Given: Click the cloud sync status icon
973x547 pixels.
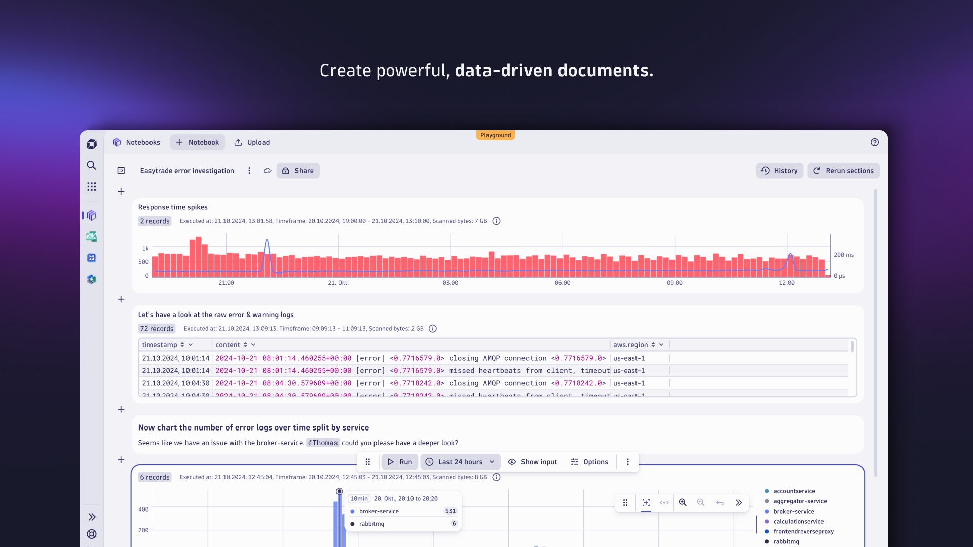Looking at the screenshot, I should point(268,171).
